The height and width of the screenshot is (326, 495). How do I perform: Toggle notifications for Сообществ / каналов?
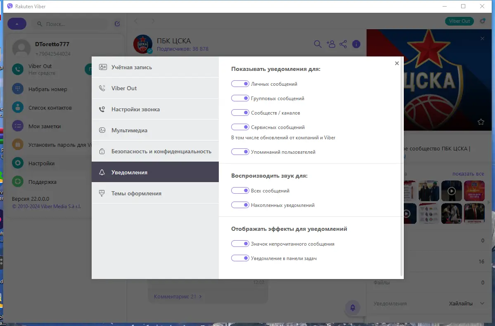coord(240,113)
